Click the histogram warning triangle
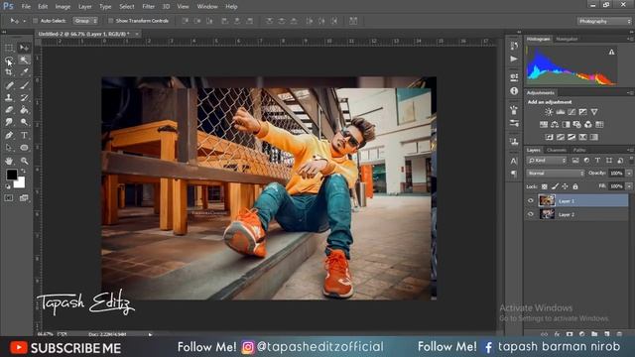Screen dimensions: 635x357 [x=611, y=52]
